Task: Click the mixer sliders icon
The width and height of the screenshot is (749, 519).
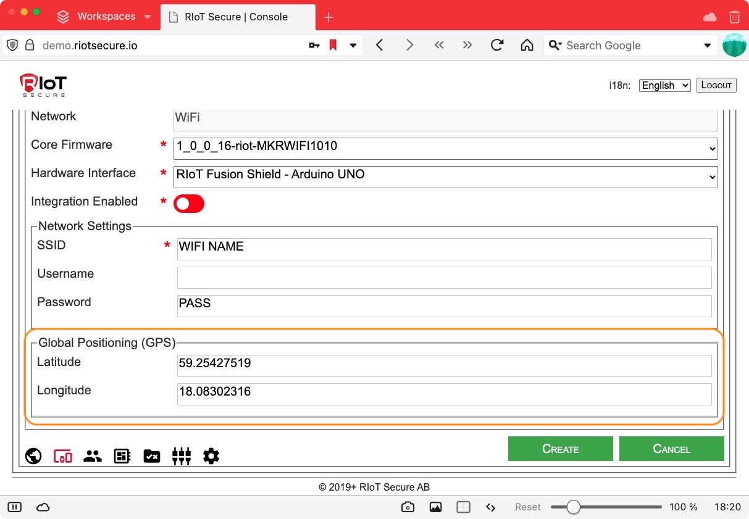Action: click(x=182, y=456)
